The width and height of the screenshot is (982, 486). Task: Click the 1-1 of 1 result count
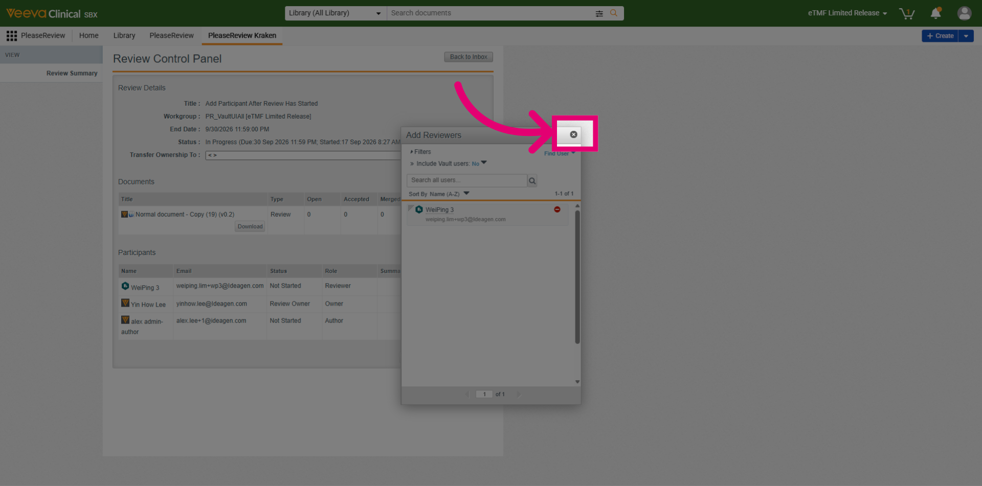tap(564, 194)
